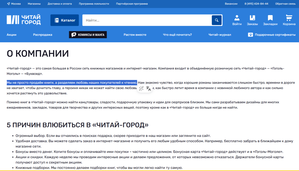The height and width of the screenshot is (171, 299).
Task: Go to Что ещё почитать? menu item
Action: [177, 35]
